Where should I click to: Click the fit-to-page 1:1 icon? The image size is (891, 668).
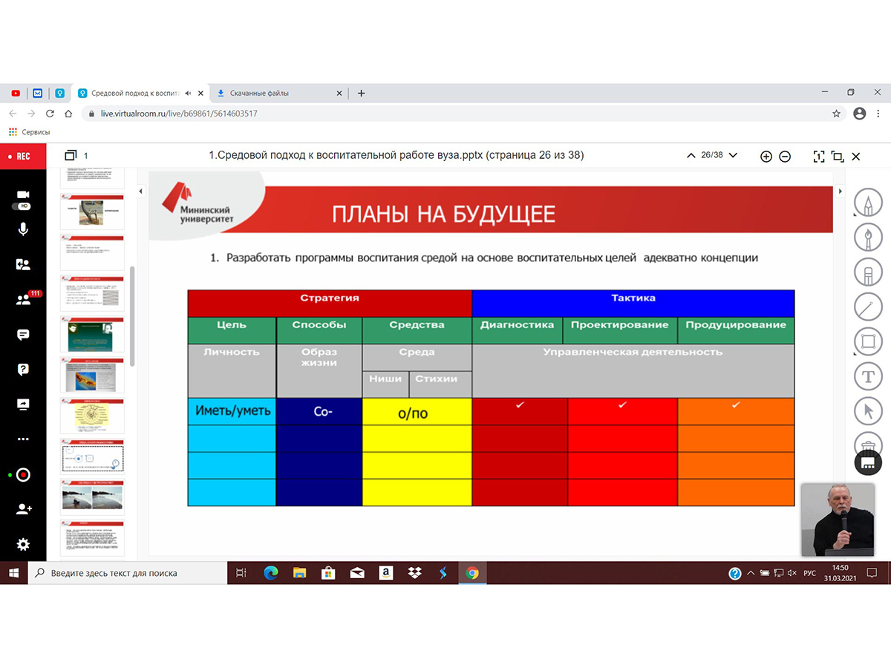(819, 157)
